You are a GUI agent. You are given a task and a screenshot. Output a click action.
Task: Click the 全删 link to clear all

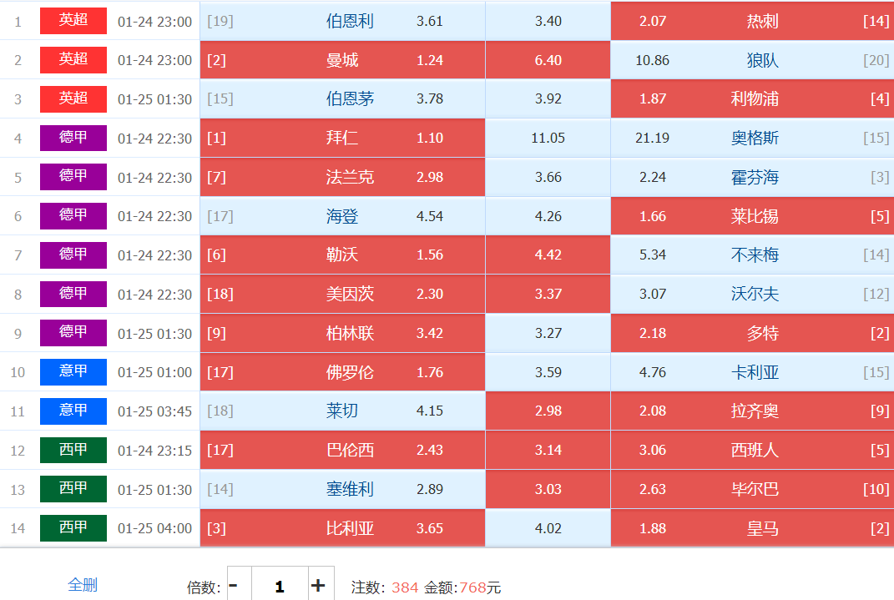(x=83, y=585)
